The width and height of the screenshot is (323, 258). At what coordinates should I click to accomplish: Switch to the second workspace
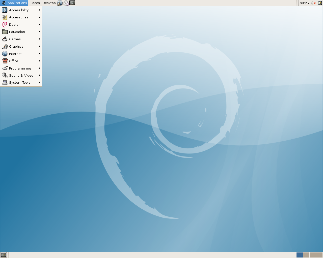point(306,255)
